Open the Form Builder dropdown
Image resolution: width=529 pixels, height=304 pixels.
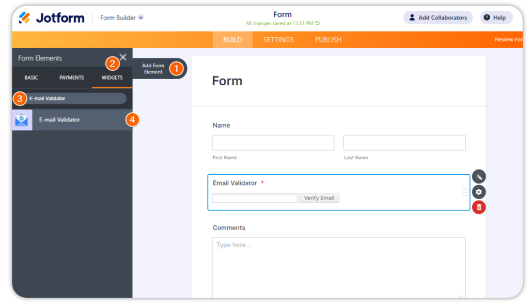[122, 18]
